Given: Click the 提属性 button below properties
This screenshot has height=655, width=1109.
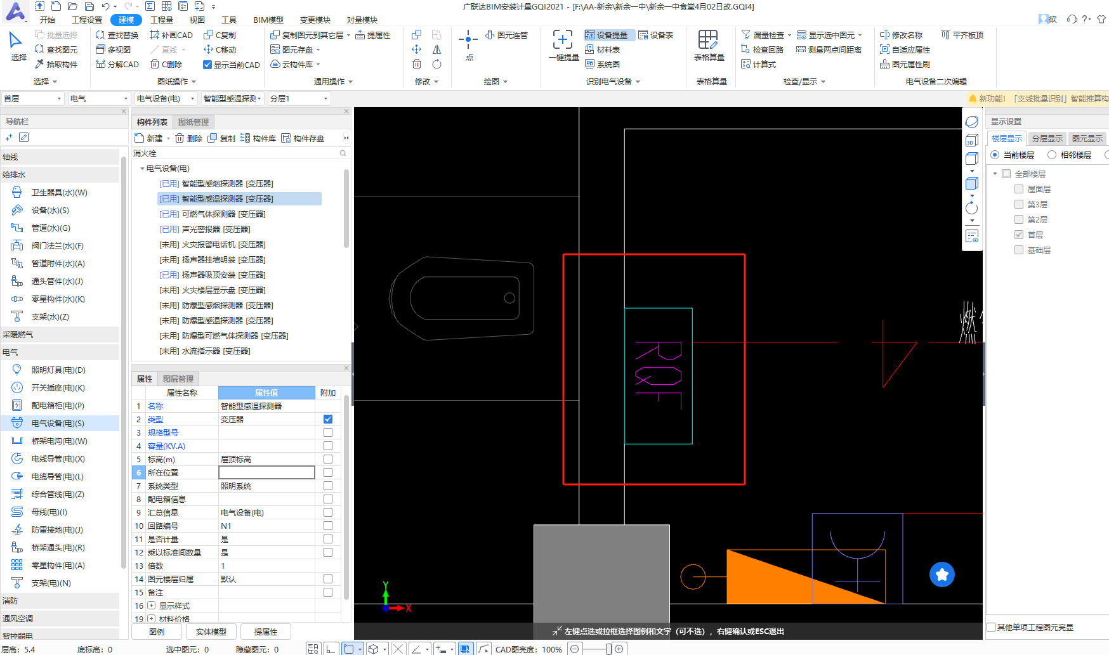Looking at the screenshot, I should (x=266, y=632).
